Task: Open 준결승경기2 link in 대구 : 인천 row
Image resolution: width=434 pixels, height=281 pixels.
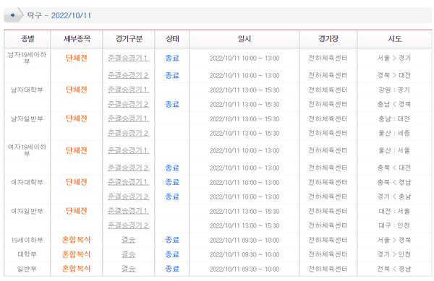Action: [128, 225]
